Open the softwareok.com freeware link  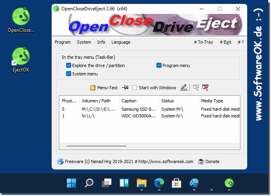(x=129, y=161)
